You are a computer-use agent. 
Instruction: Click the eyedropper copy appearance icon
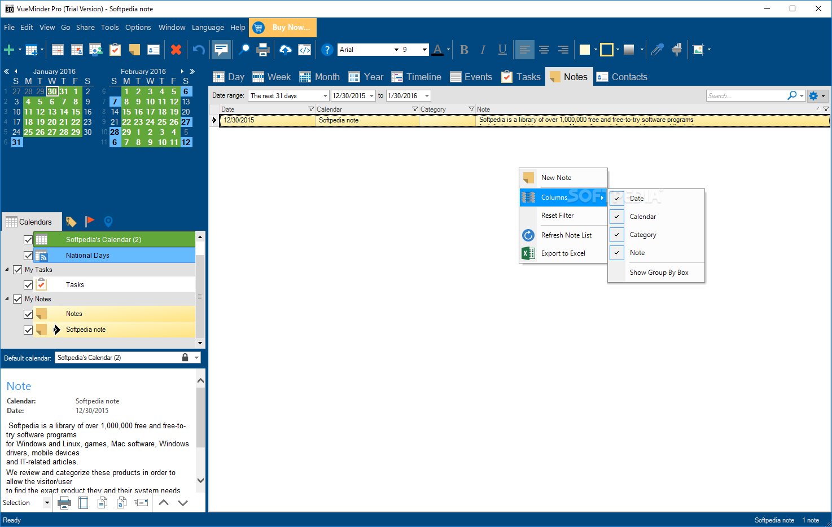coord(657,50)
